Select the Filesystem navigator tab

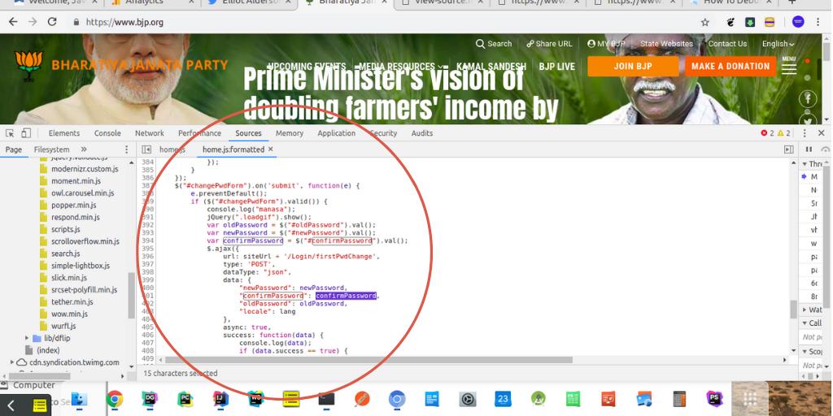click(51, 149)
